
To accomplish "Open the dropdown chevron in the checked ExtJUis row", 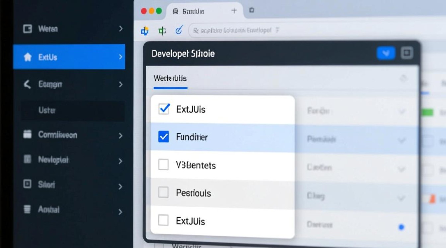I will point(402,112).
